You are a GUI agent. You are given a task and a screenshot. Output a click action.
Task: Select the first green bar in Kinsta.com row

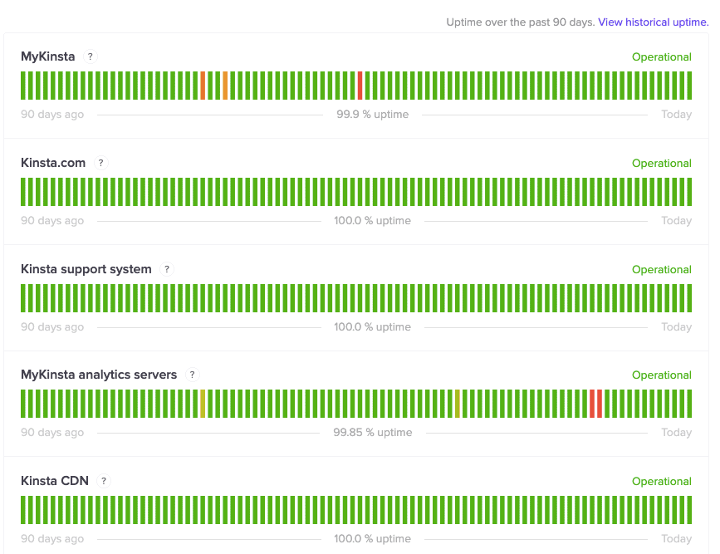point(23,192)
